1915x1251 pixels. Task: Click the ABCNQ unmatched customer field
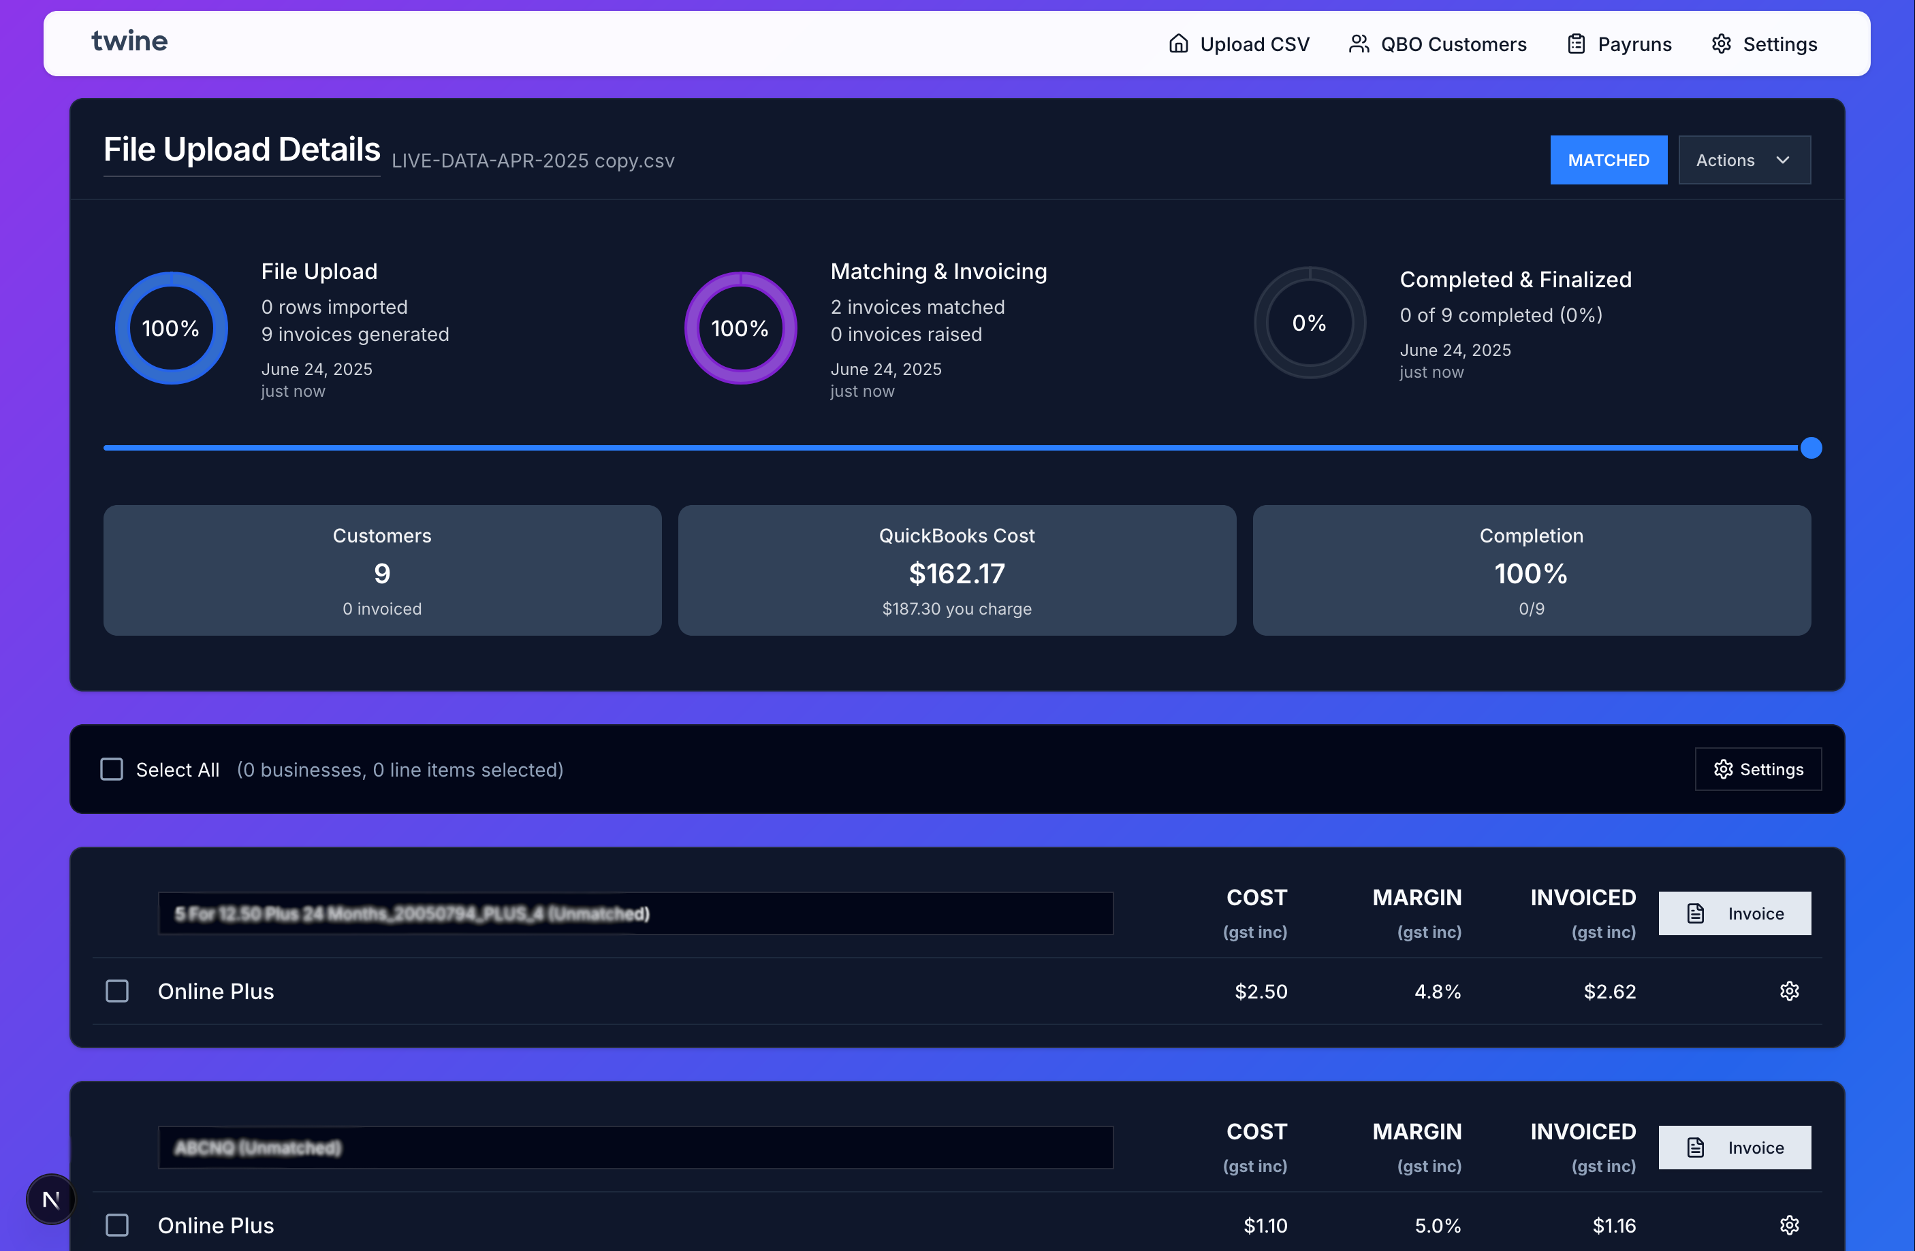click(x=635, y=1148)
